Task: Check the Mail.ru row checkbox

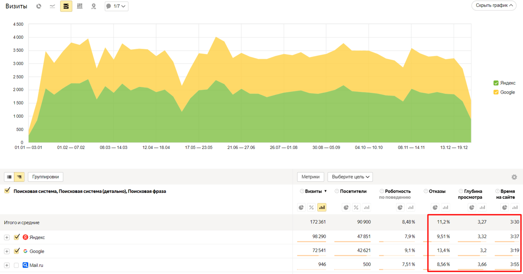Action: click(16, 265)
